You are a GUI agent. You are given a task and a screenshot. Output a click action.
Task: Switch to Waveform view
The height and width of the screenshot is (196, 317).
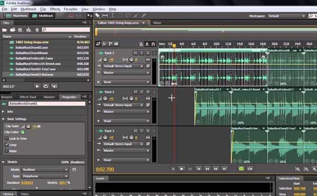17,15
